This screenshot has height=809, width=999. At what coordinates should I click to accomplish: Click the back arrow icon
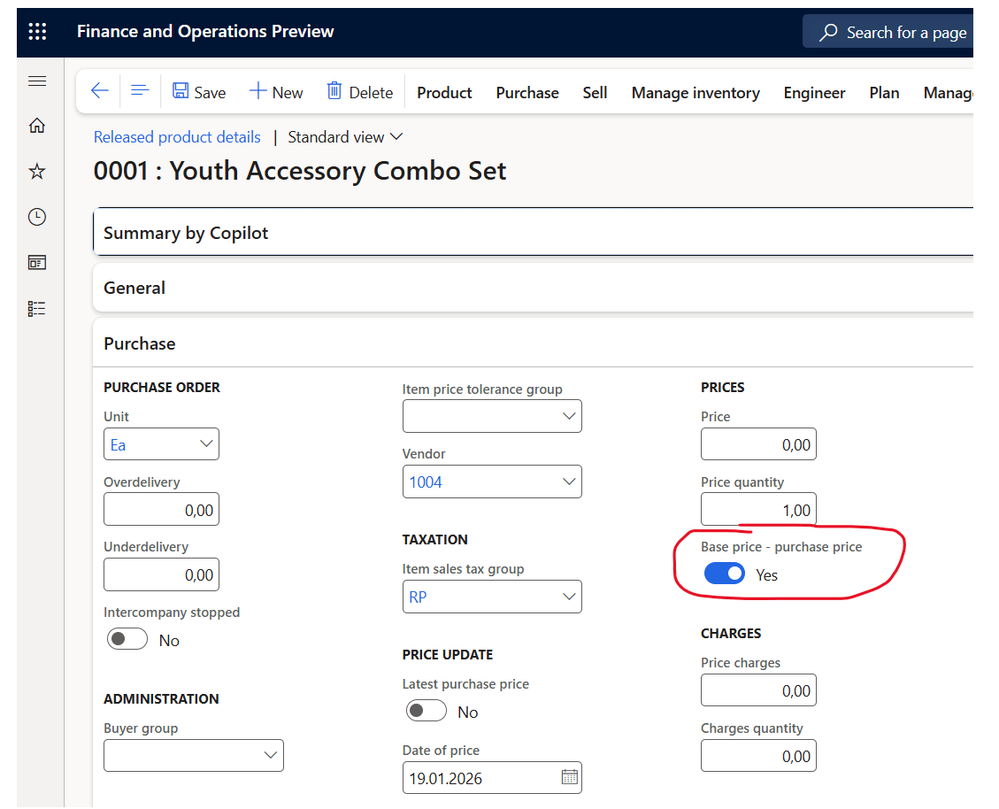click(x=99, y=91)
